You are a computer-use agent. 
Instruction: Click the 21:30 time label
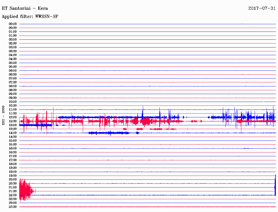point(13,191)
